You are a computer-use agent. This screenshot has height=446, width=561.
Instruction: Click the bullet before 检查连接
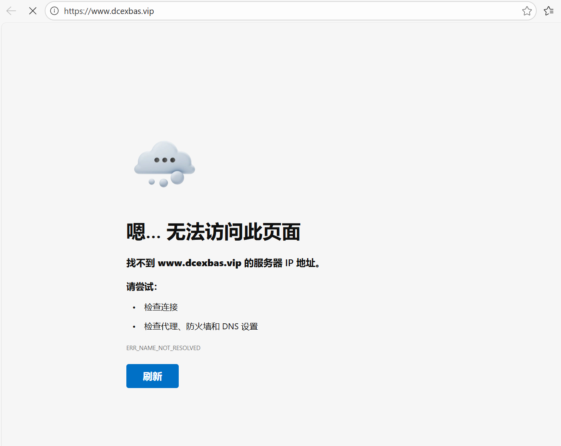click(x=134, y=307)
